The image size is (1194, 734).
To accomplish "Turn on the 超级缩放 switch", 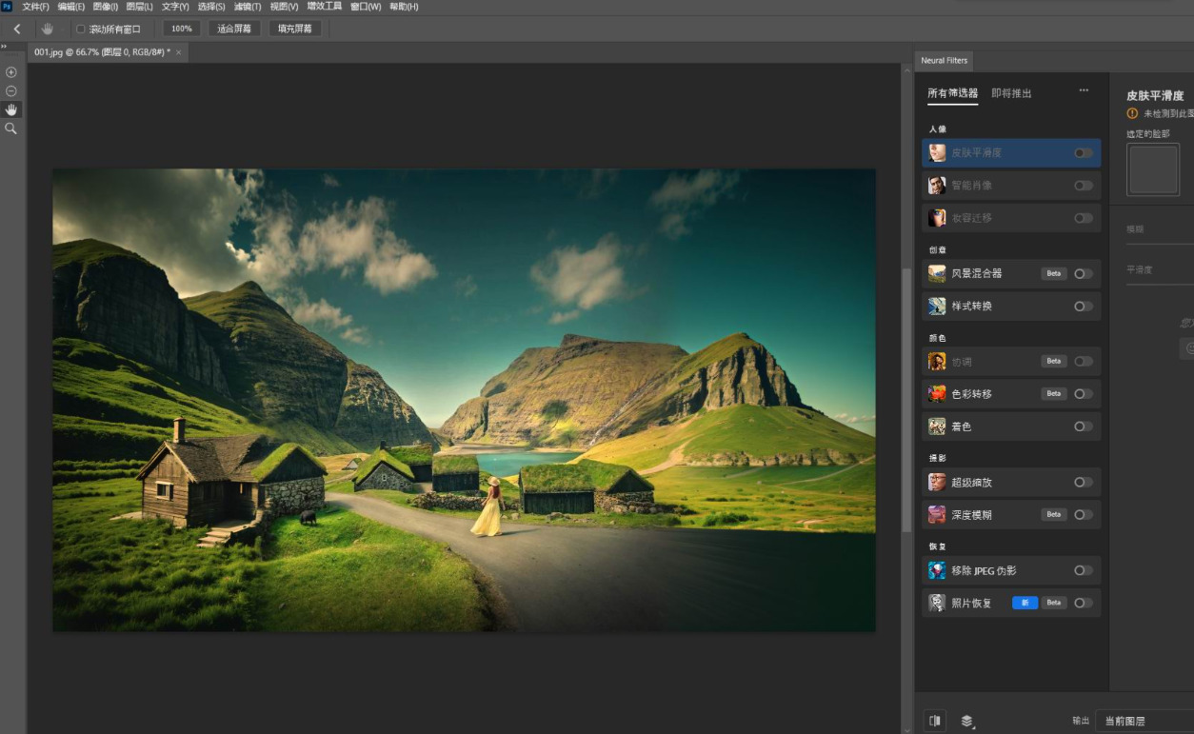I will (1084, 482).
